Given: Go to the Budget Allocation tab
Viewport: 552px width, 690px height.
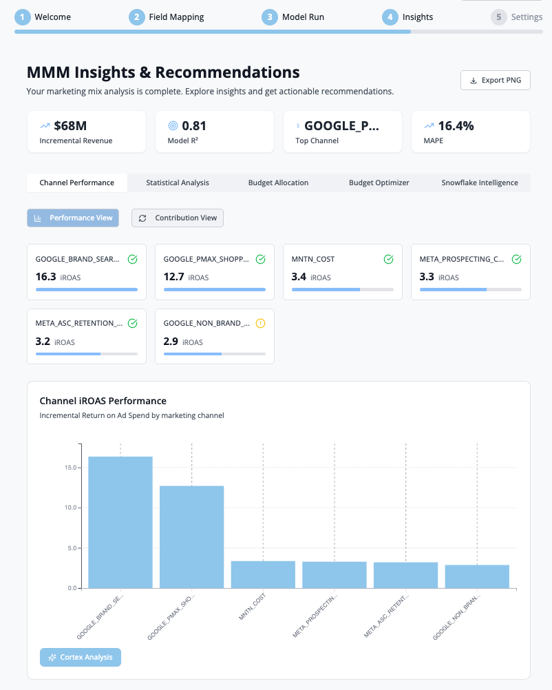Looking at the screenshot, I should point(278,182).
